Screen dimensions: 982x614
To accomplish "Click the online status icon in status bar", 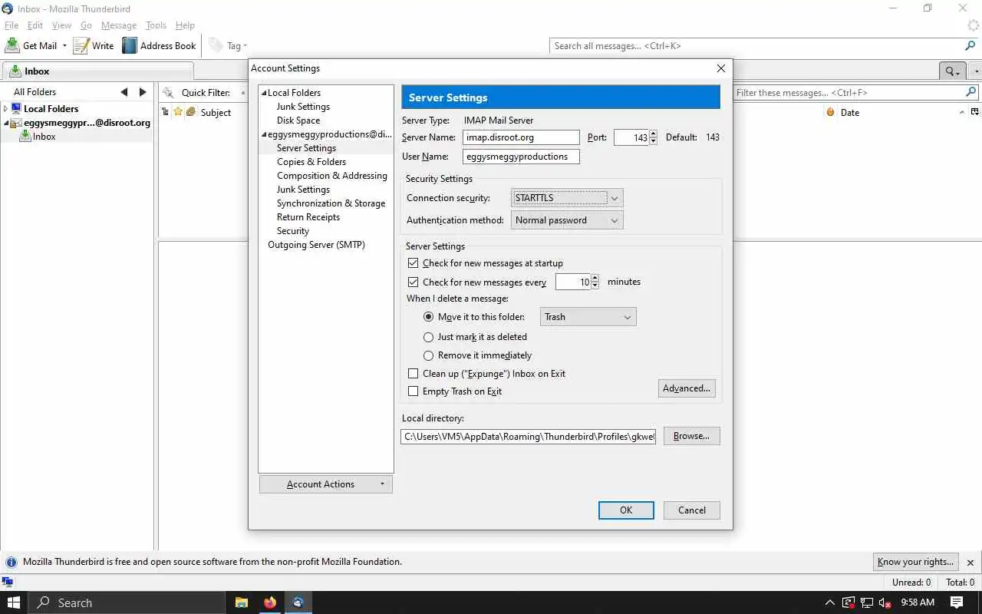I will pyautogui.click(x=8, y=583).
